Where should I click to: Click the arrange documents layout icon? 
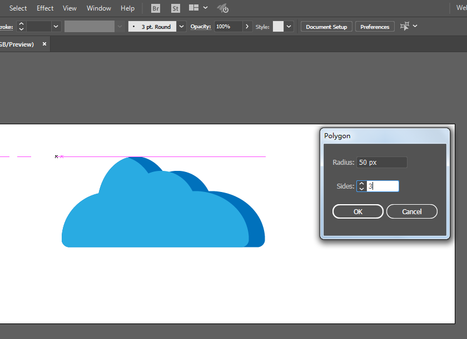tap(194, 8)
